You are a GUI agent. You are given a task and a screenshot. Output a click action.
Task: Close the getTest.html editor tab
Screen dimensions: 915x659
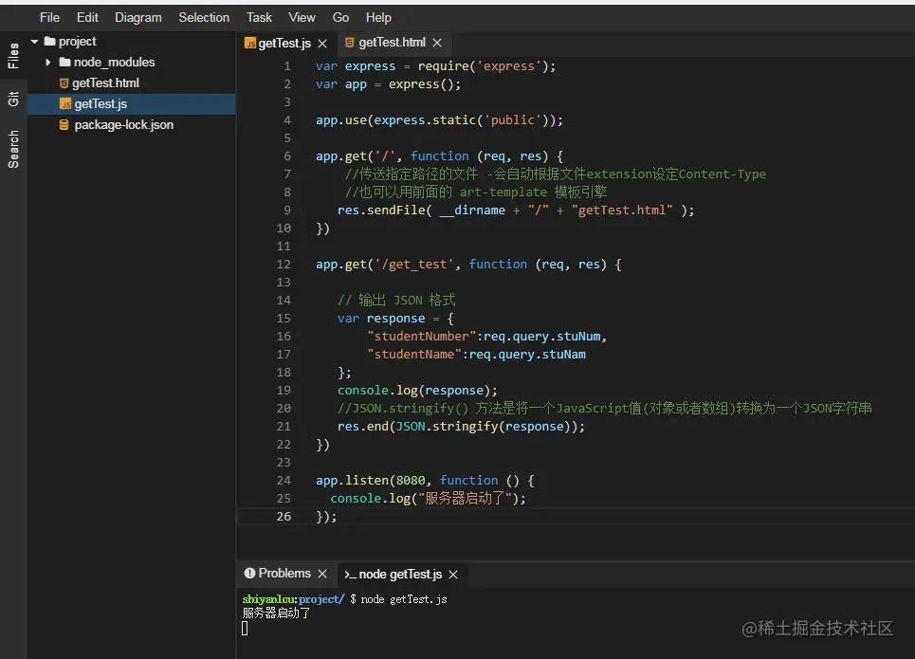point(437,43)
